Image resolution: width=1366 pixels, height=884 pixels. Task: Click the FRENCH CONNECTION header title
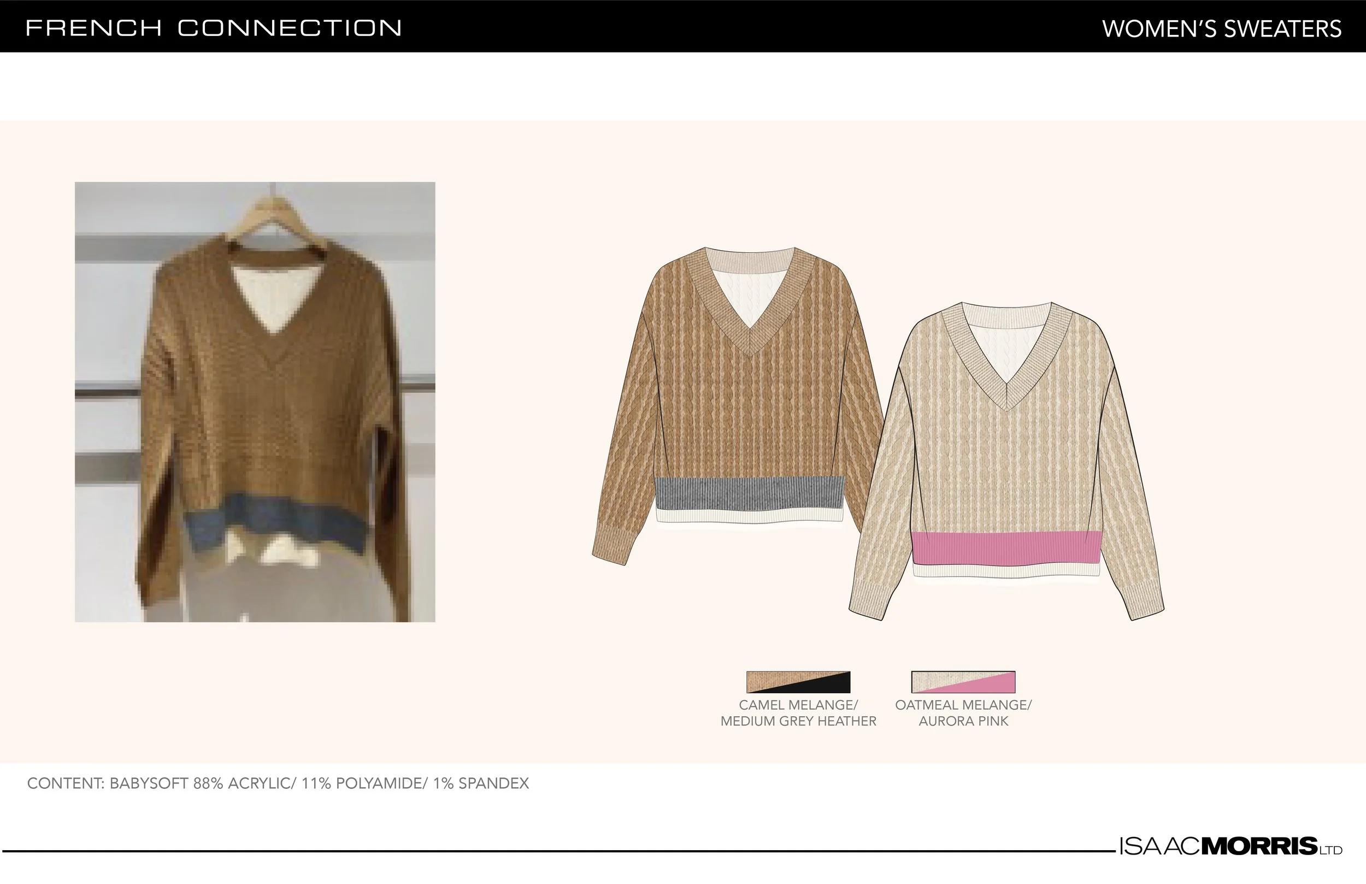(214, 28)
